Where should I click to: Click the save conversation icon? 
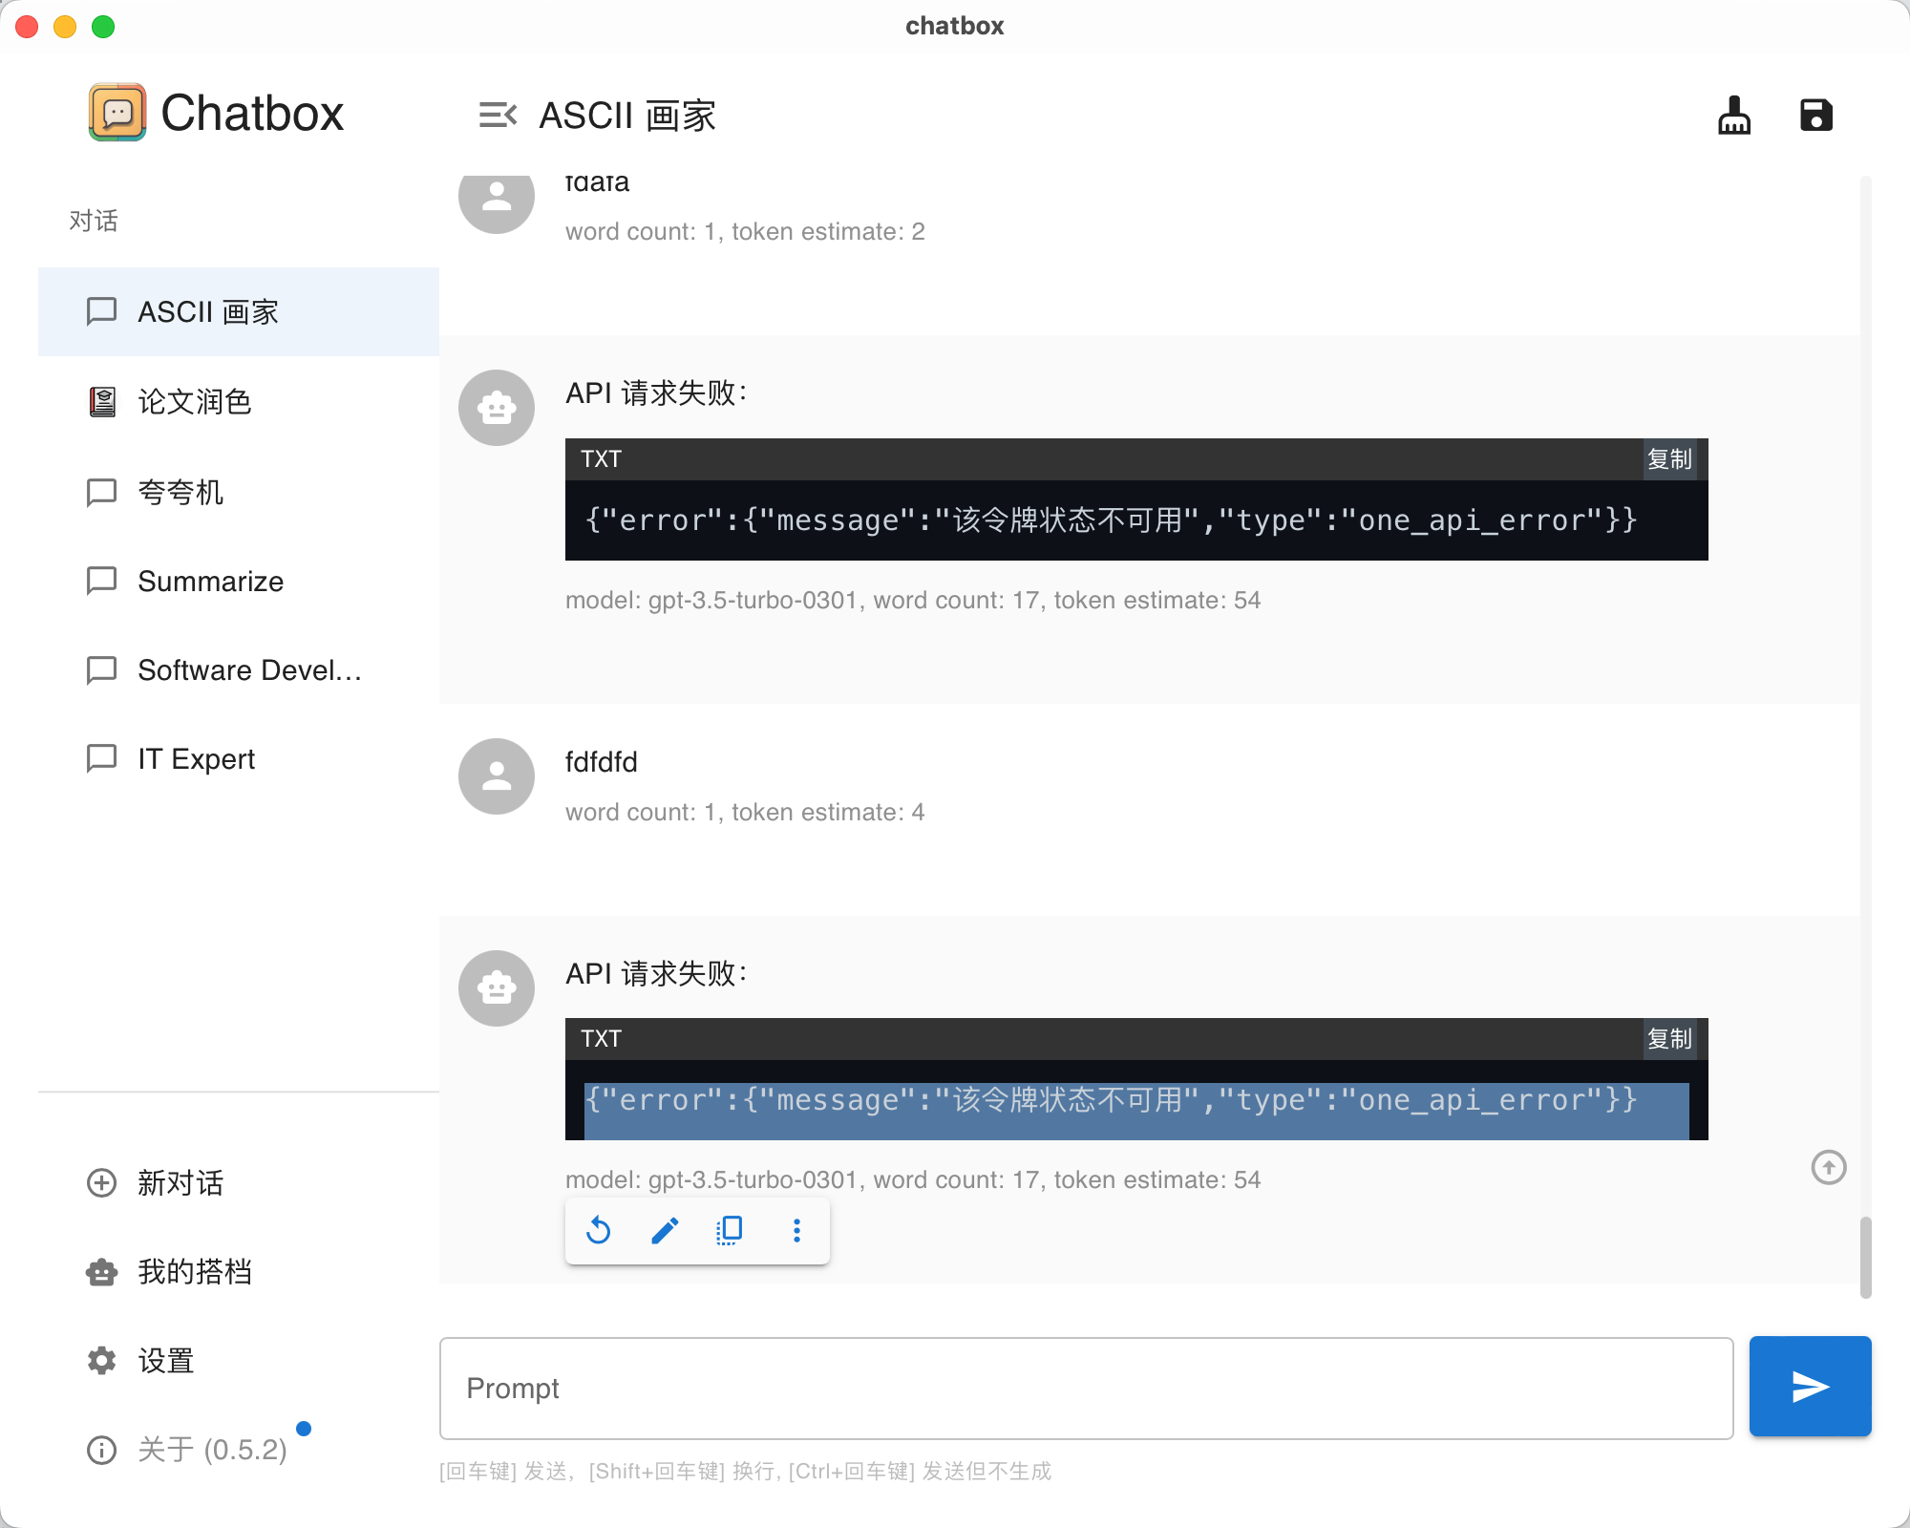(x=1816, y=115)
